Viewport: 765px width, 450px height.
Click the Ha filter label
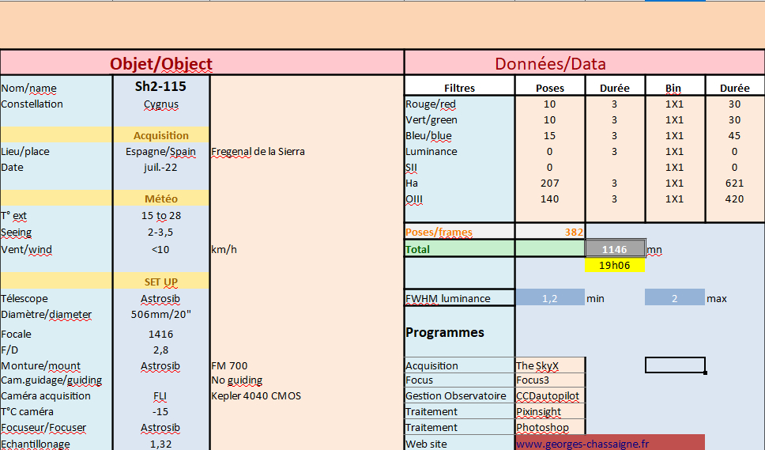pos(460,183)
